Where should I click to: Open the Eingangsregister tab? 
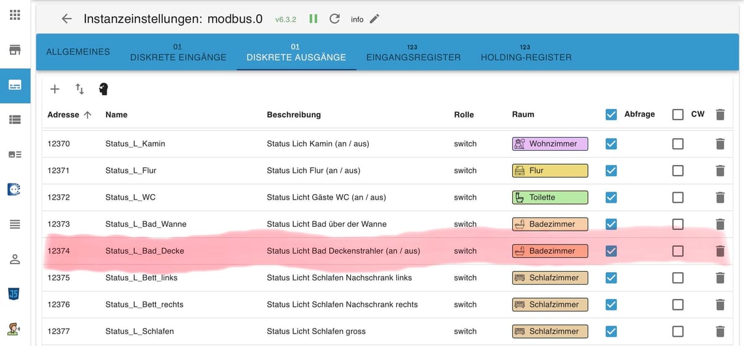pos(414,52)
